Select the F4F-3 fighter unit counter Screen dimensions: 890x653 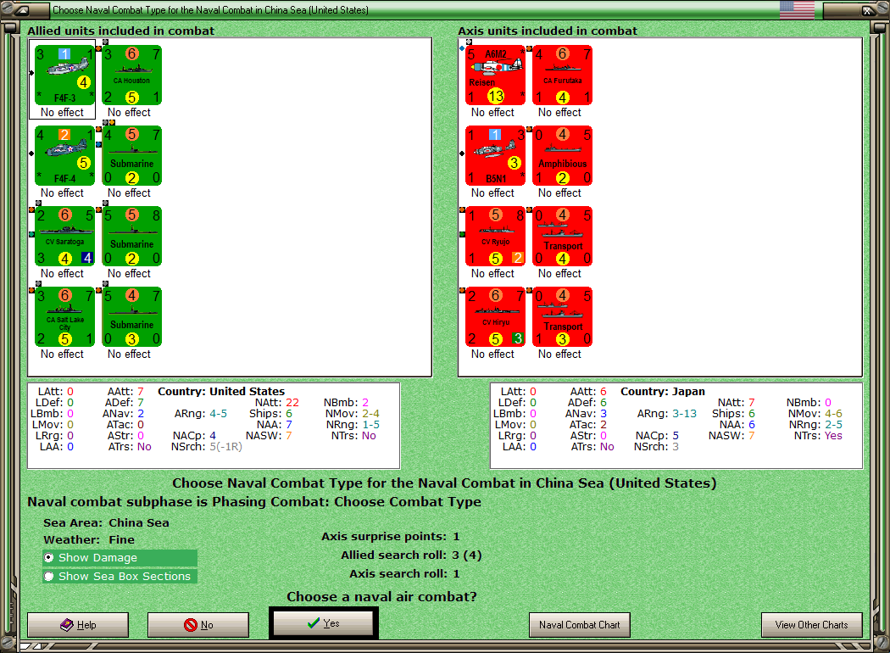click(64, 75)
